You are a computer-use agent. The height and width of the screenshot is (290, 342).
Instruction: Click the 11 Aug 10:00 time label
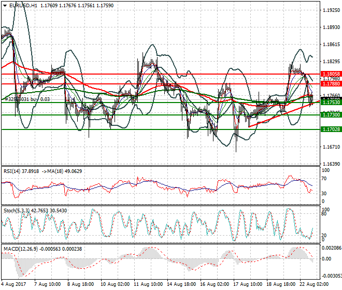(x=148, y=284)
